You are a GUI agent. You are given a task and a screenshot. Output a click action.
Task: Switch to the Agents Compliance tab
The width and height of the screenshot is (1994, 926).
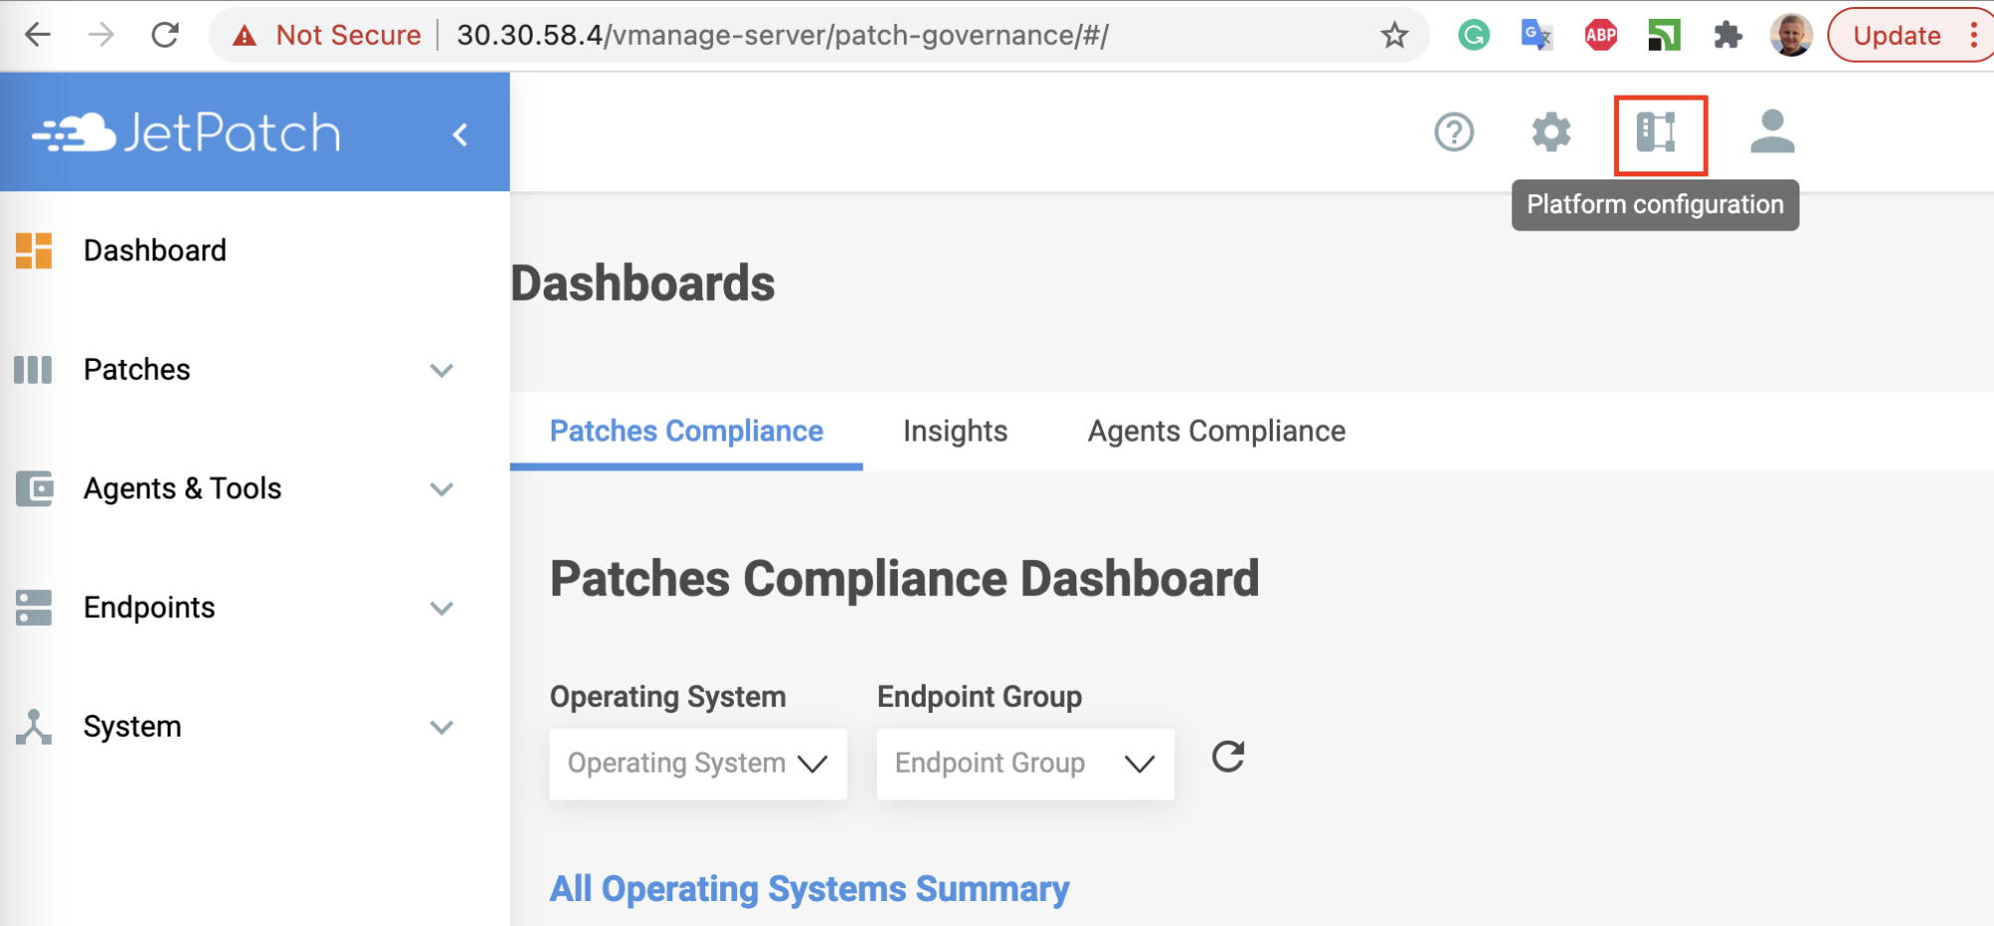point(1216,432)
